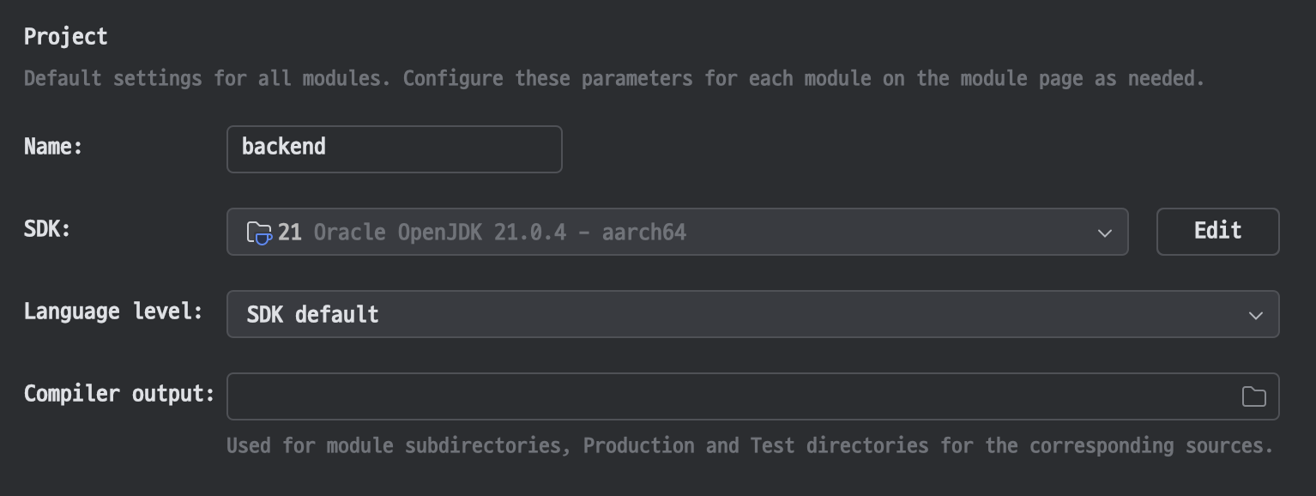The image size is (1316, 496).
Task: Click the JDK cup icon in SDK box
Action: (x=259, y=233)
